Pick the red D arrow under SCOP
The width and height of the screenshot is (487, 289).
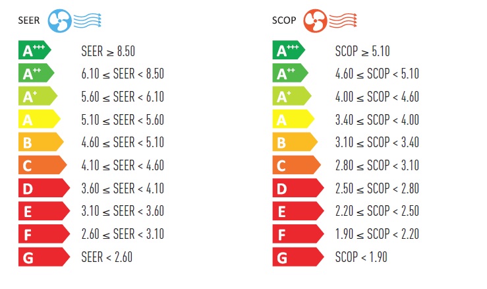[x=297, y=188]
